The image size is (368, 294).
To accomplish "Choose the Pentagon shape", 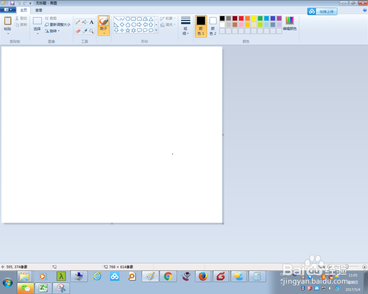I will pyautogui.click(x=128, y=25).
